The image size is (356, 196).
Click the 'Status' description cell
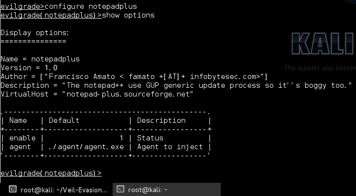point(150,138)
